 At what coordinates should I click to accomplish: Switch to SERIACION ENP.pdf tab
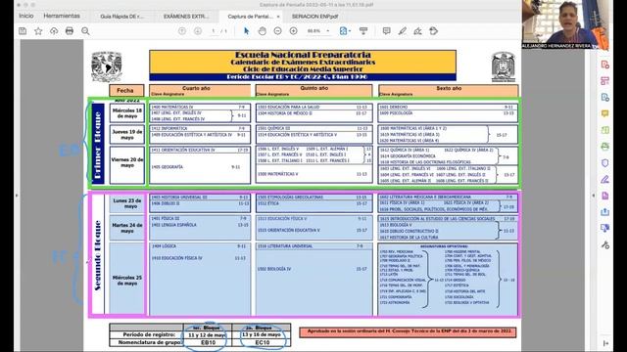315,17
